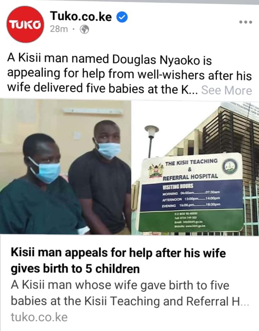Viewport: 259px width, 331px height.
Task: Click the article description snippet
Action: pos(130,293)
